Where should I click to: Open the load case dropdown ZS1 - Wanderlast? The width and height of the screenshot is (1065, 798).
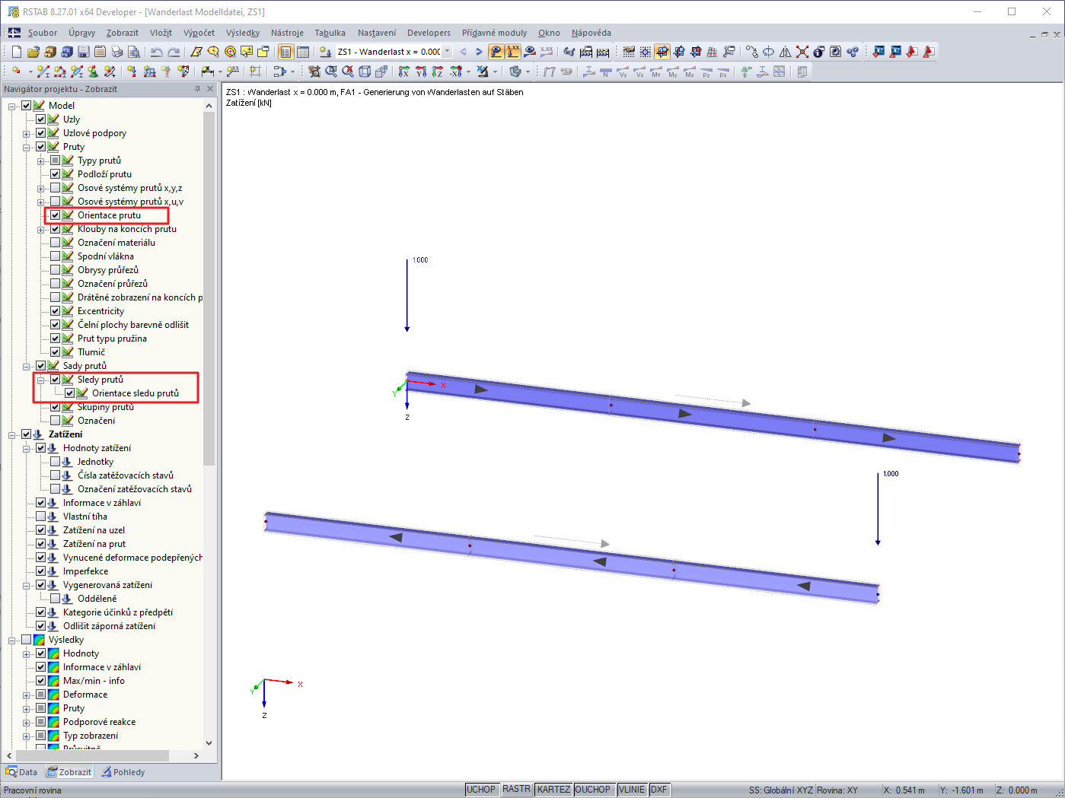(447, 52)
